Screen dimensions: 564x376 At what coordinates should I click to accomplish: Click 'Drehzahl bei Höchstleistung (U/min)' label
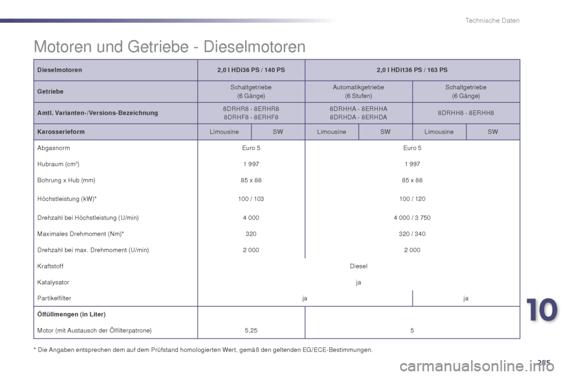click(88, 218)
